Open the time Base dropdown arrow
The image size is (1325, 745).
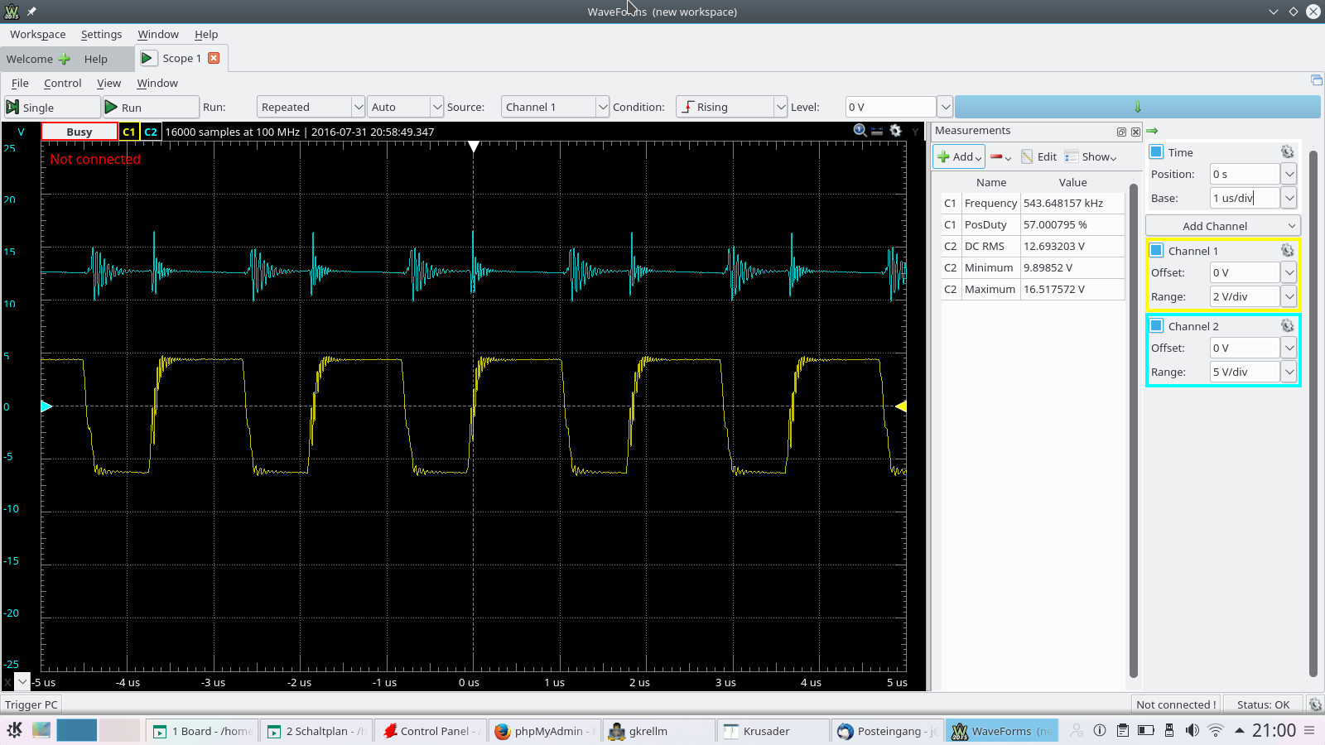1289,198
